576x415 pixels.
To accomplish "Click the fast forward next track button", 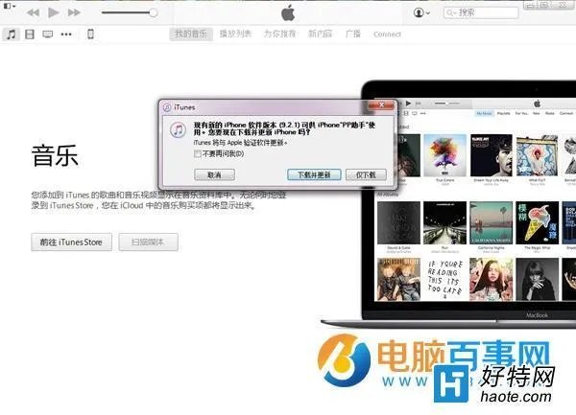I will (x=74, y=12).
